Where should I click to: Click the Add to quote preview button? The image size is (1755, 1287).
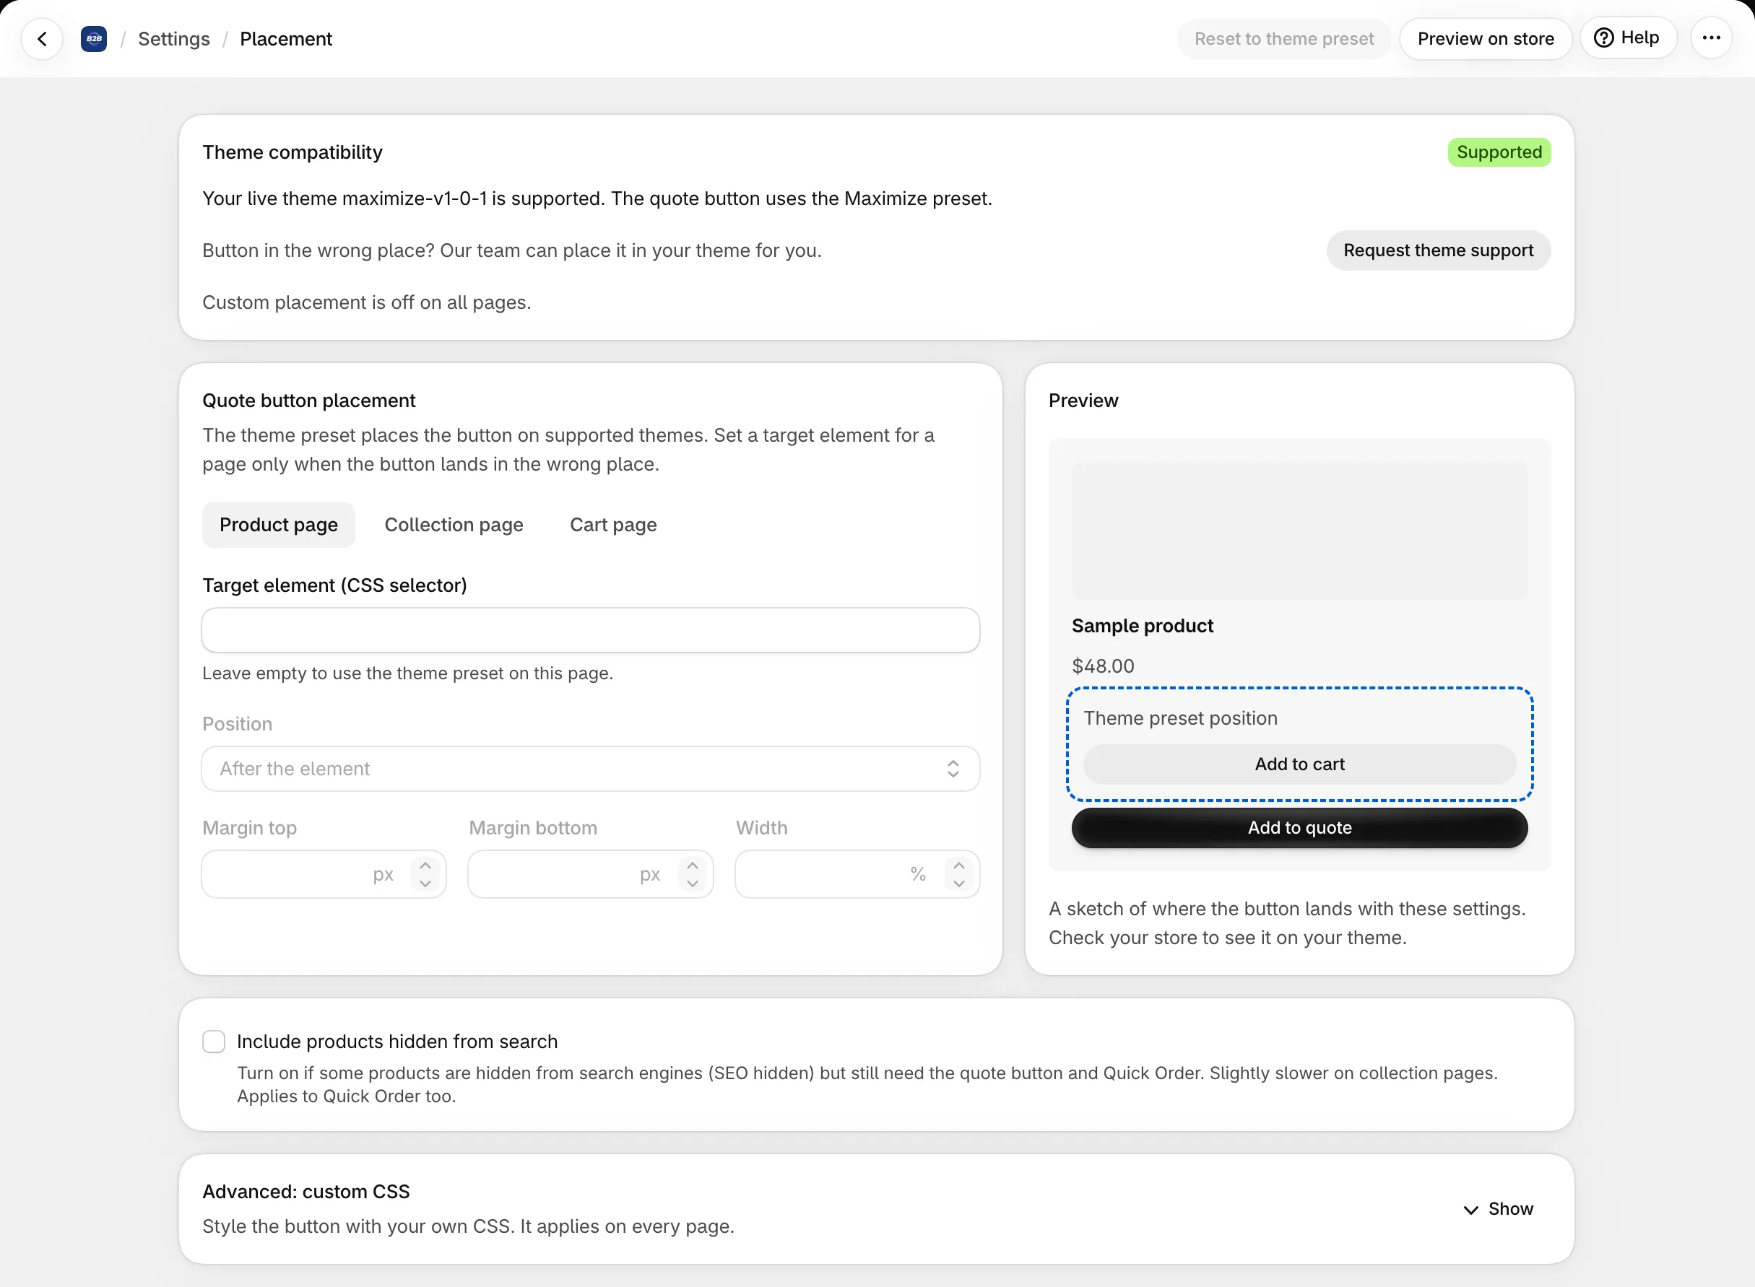coord(1299,827)
